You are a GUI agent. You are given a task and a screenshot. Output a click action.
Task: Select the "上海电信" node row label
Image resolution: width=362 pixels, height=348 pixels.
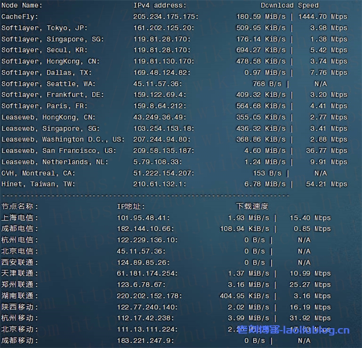coord(20,218)
